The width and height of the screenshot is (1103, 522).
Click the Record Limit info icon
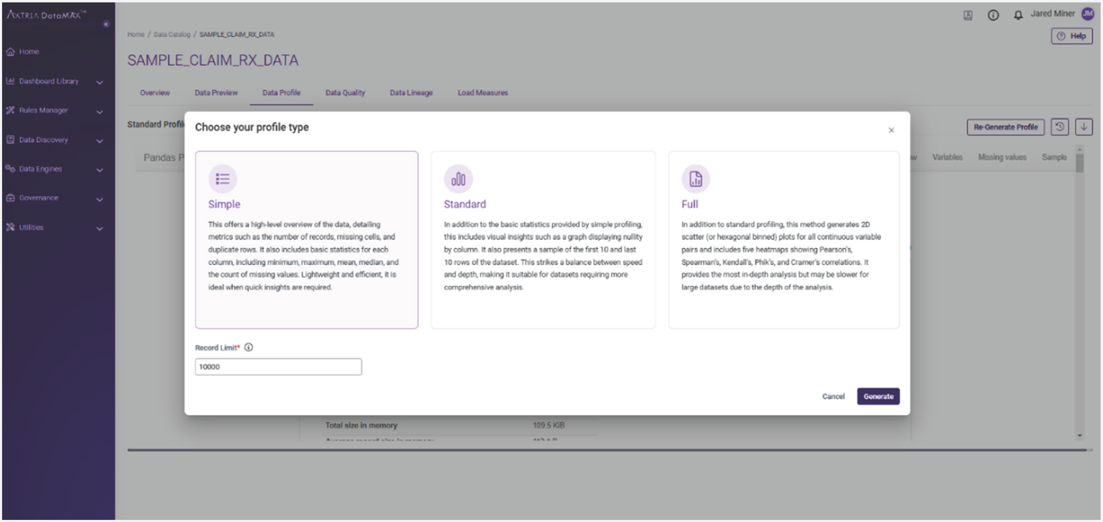pos(248,347)
